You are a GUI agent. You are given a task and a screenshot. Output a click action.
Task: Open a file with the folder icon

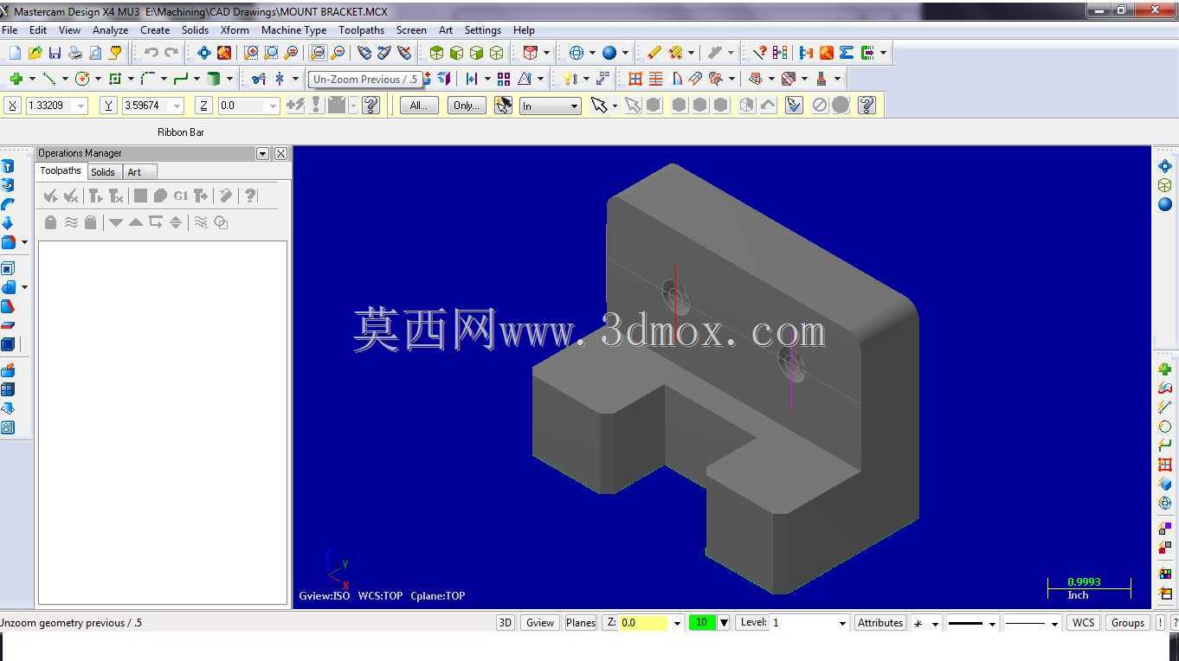(x=35, y=53)
